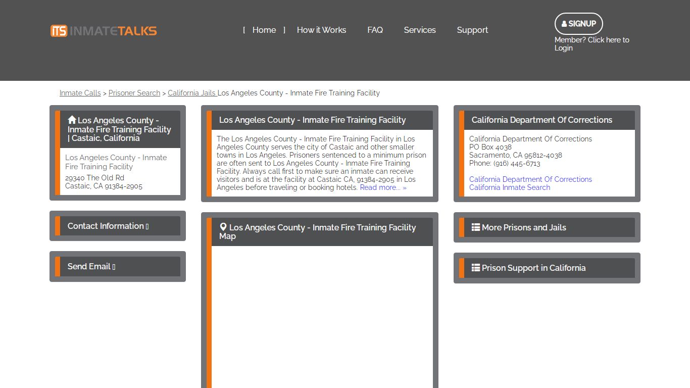Click the facility map area
This screenshot has width=690, height=388.
[x=322, y=317]
